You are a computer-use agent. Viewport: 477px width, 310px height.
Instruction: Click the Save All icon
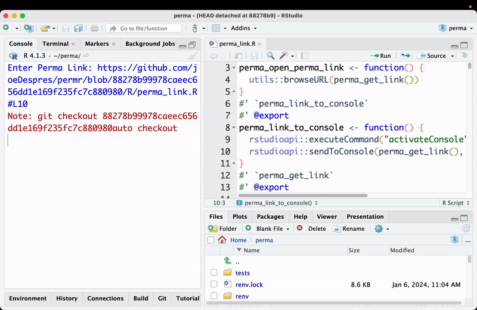(x=79, y=28)
